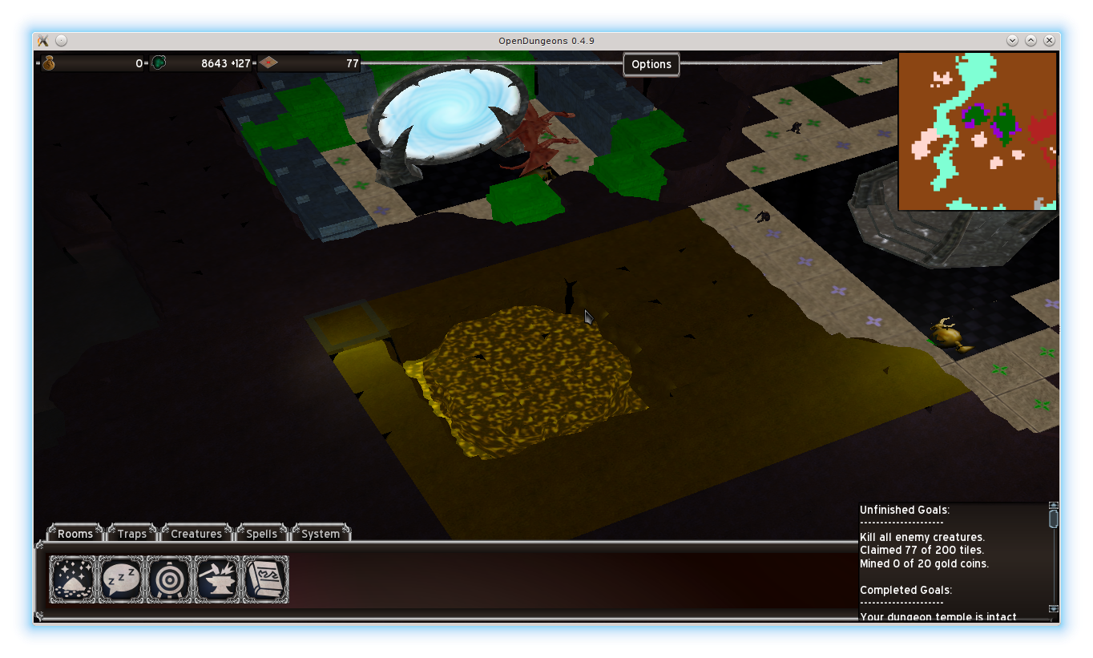Choose the Training hall target icon
This screenshot has height=658, width=1093.
coord(169,579)
